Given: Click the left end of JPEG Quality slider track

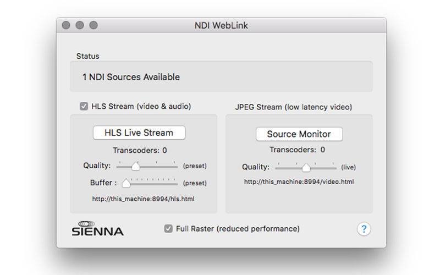Looking at the screenshot, I should point(277,167).
